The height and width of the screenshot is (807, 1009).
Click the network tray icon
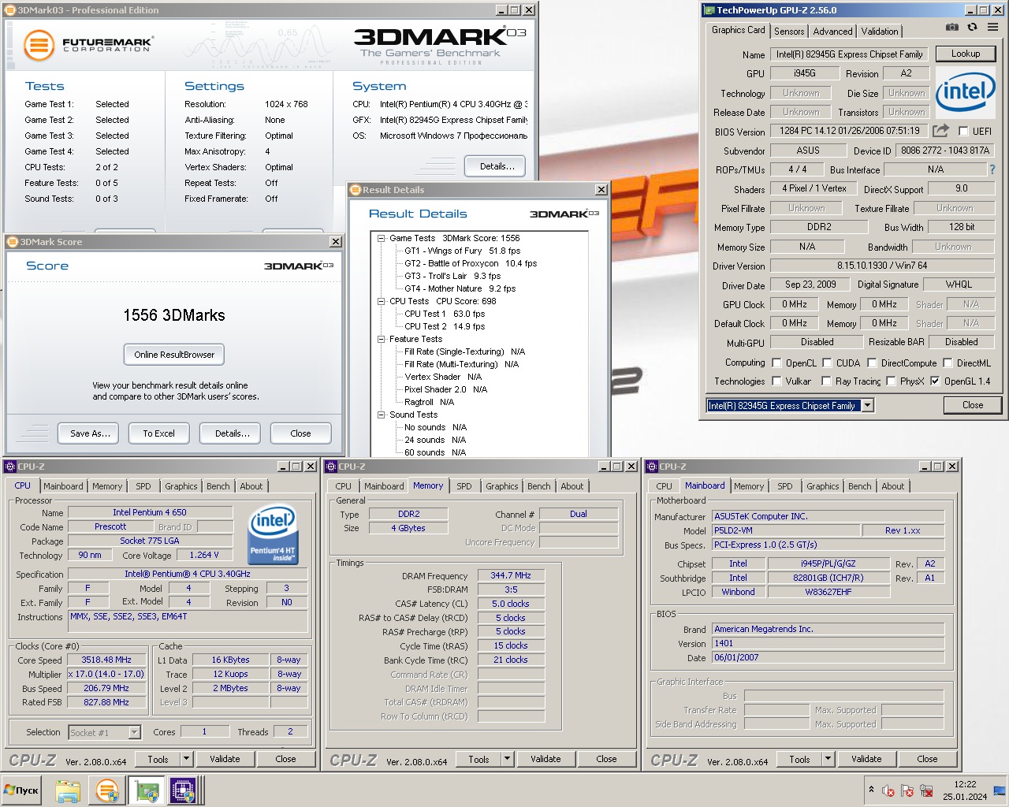pyautogui.click(x=927, y=790)
